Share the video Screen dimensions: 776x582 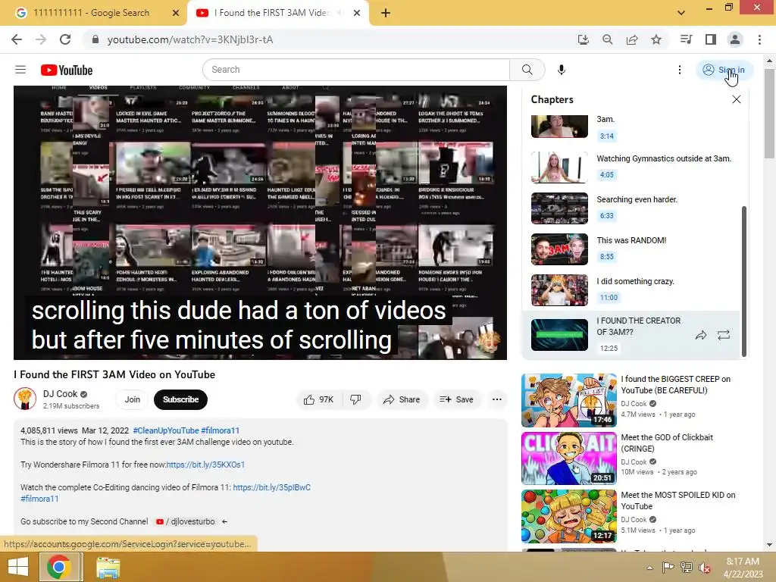[x=402, y=399]
